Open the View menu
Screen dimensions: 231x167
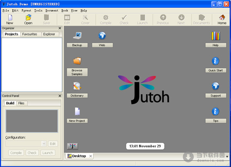click(74, 10)
